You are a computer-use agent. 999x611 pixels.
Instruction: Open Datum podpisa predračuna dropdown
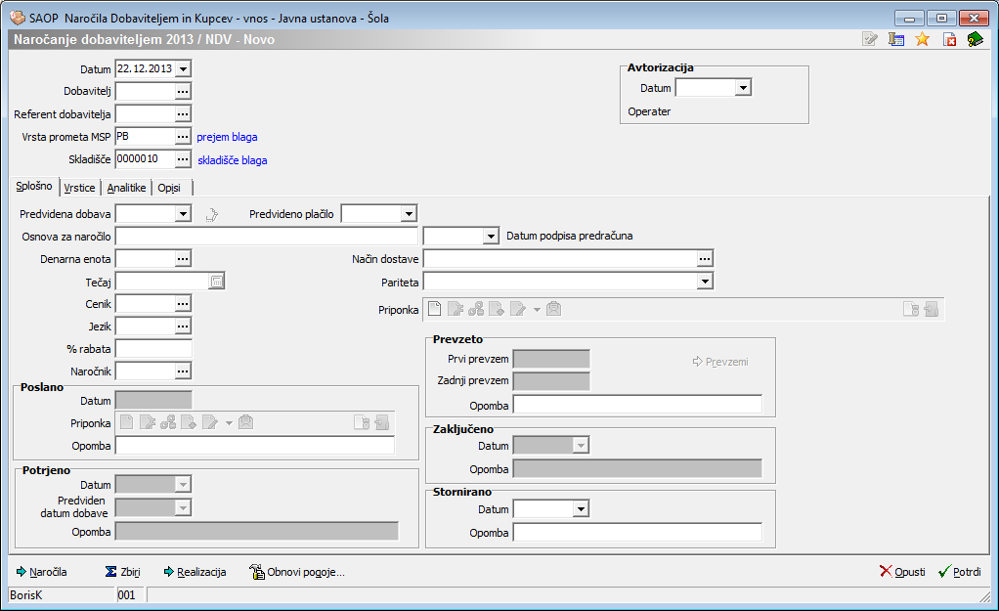[491, 237]
